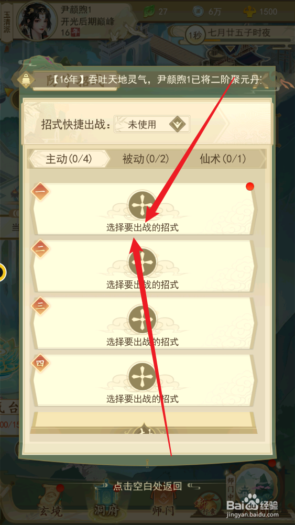Open the player avatar portrait
Screen dimensions: 295x525
(x=37, y=20)
